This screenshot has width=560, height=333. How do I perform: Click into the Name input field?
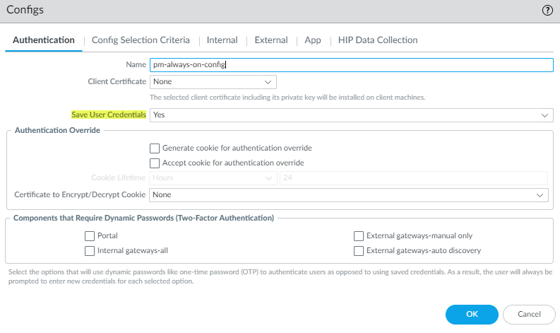pos(351,64)
